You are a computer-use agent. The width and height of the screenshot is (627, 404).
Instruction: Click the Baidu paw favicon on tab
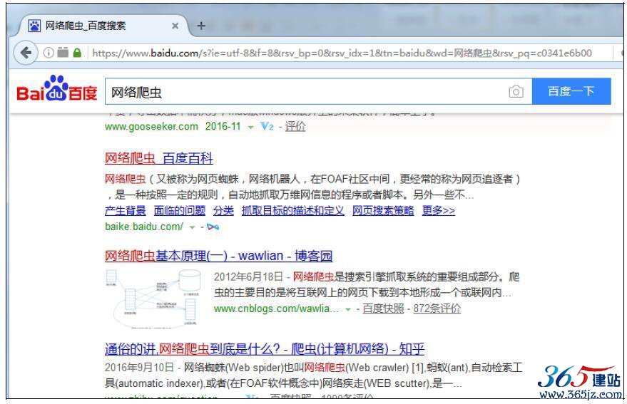pos(34,26)
